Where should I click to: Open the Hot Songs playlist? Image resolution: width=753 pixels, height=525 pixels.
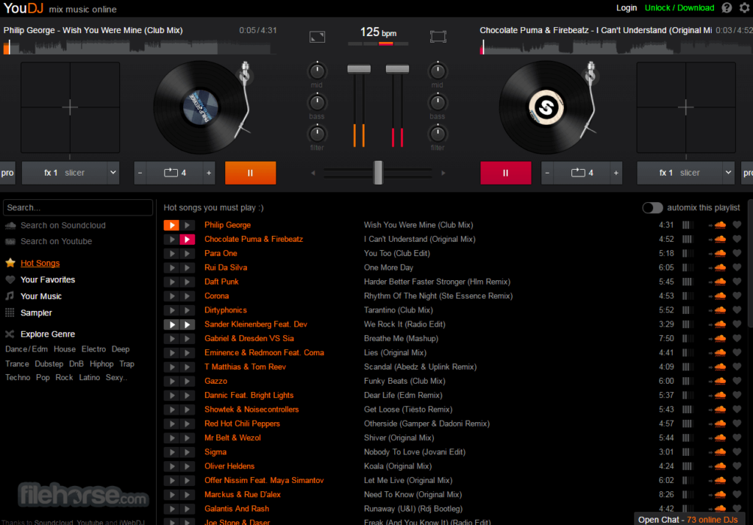pyautogui.click(x=40, y=263)
